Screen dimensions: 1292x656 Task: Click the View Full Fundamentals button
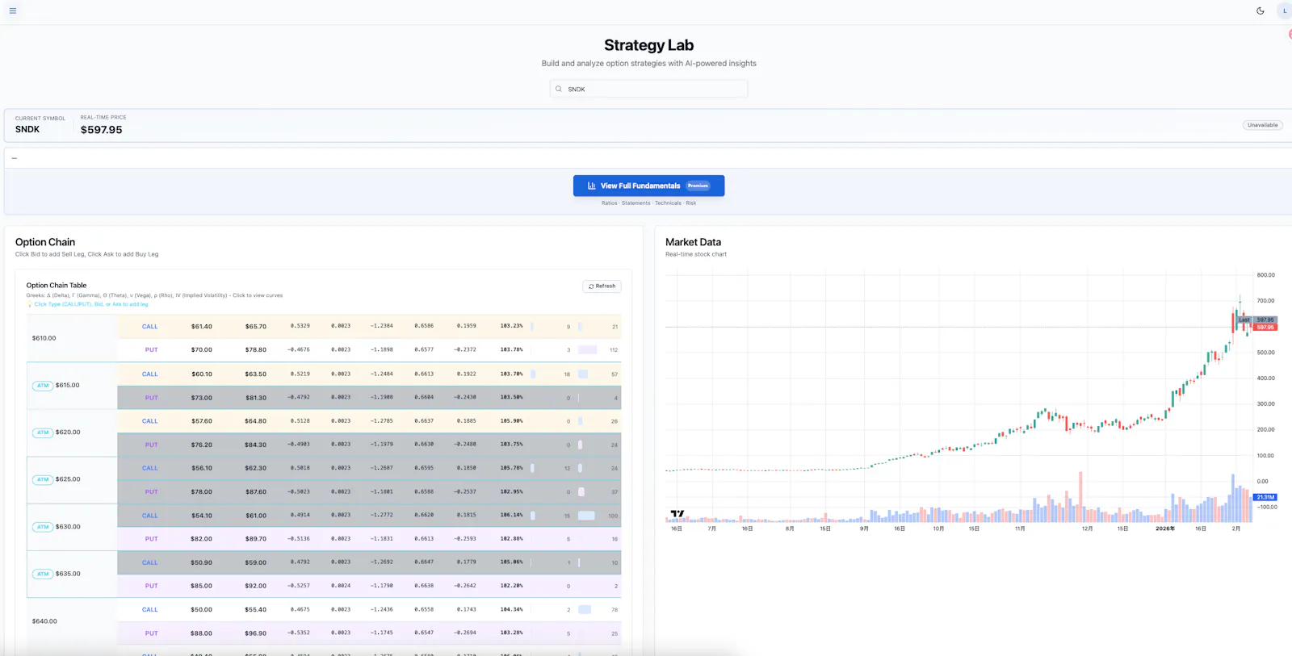pyautogui.click(x=648, y=186)
